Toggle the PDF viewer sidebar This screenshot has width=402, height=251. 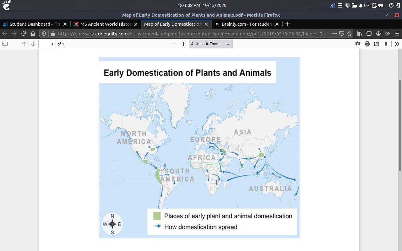pyautogui.click(x=5, y=44)
